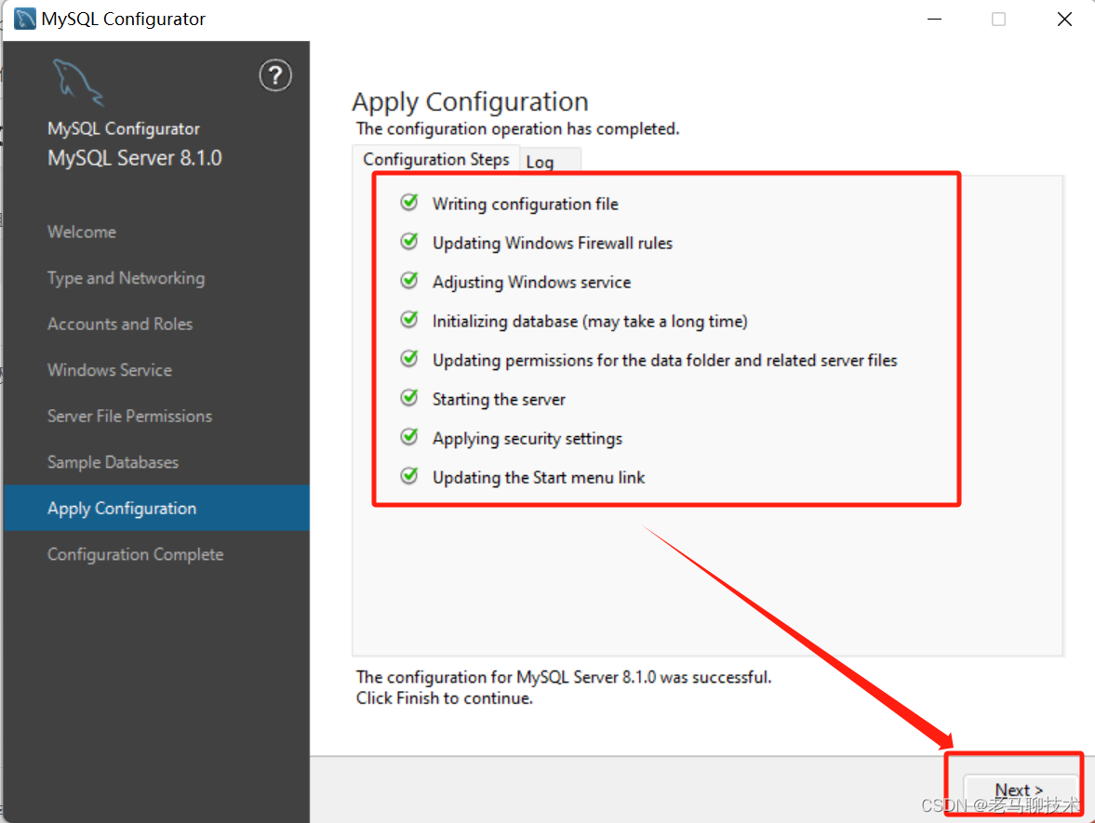1095x823 pixels.
Task: Select Apply Configuration step in sidebar
Action: 156,508
